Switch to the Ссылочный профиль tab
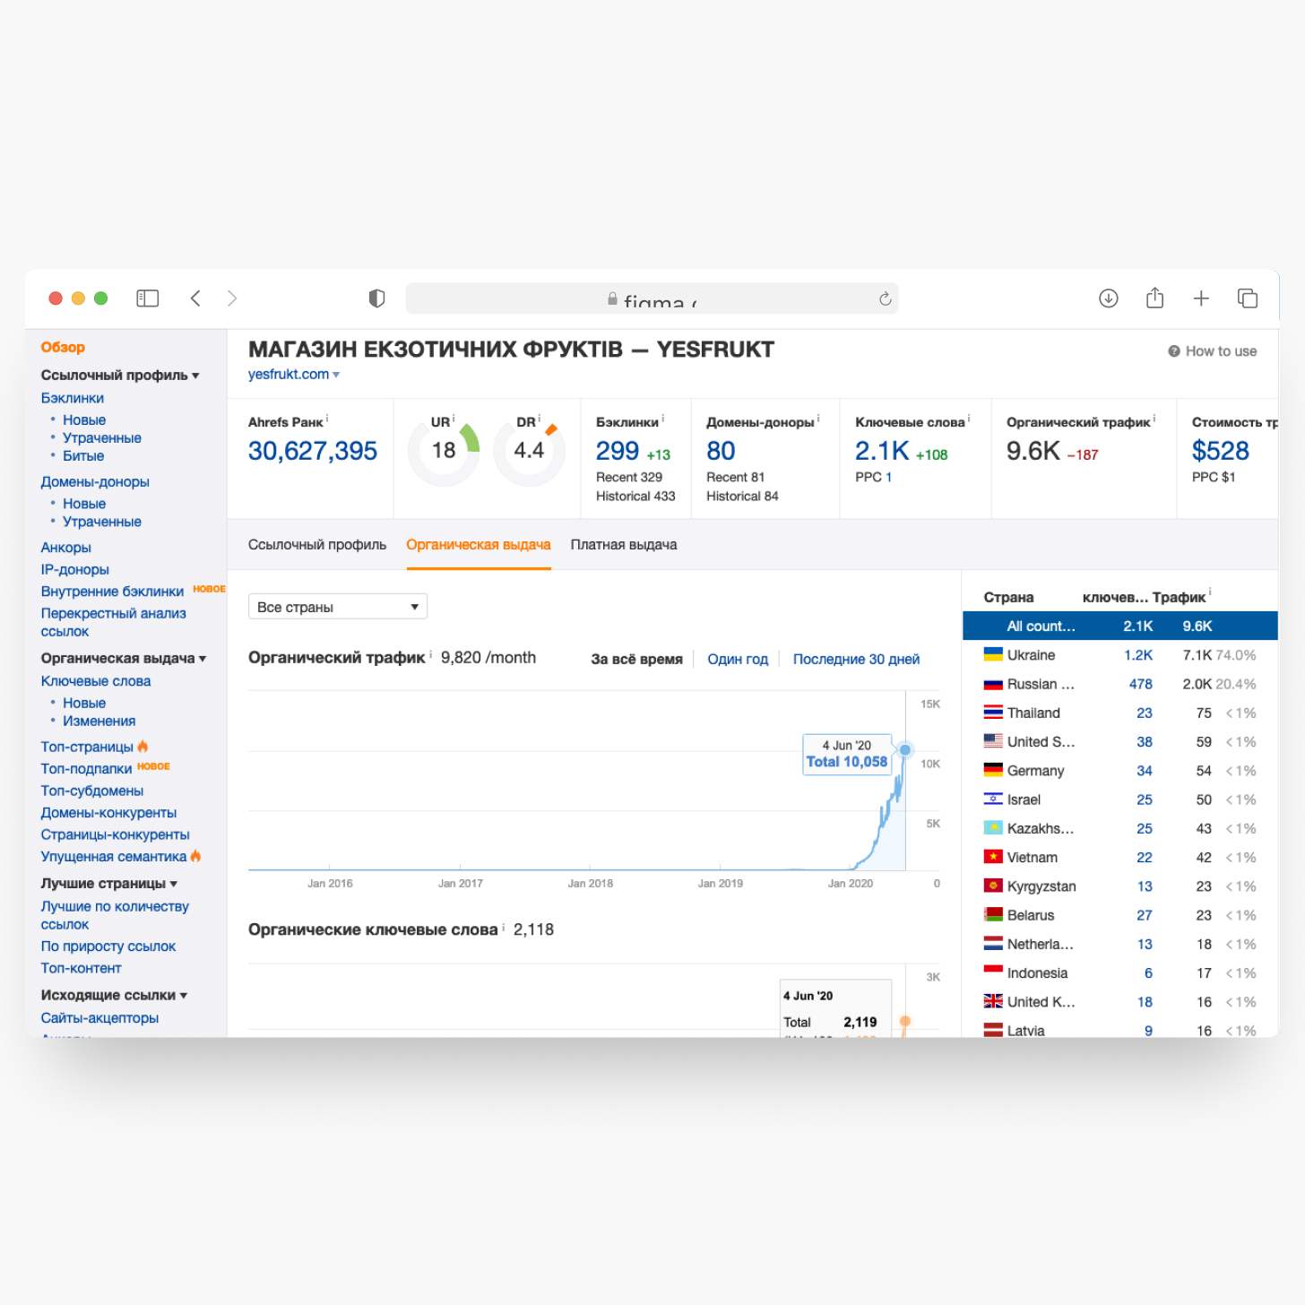Screen dimensions: 1305x1305 tap(317, 545)
